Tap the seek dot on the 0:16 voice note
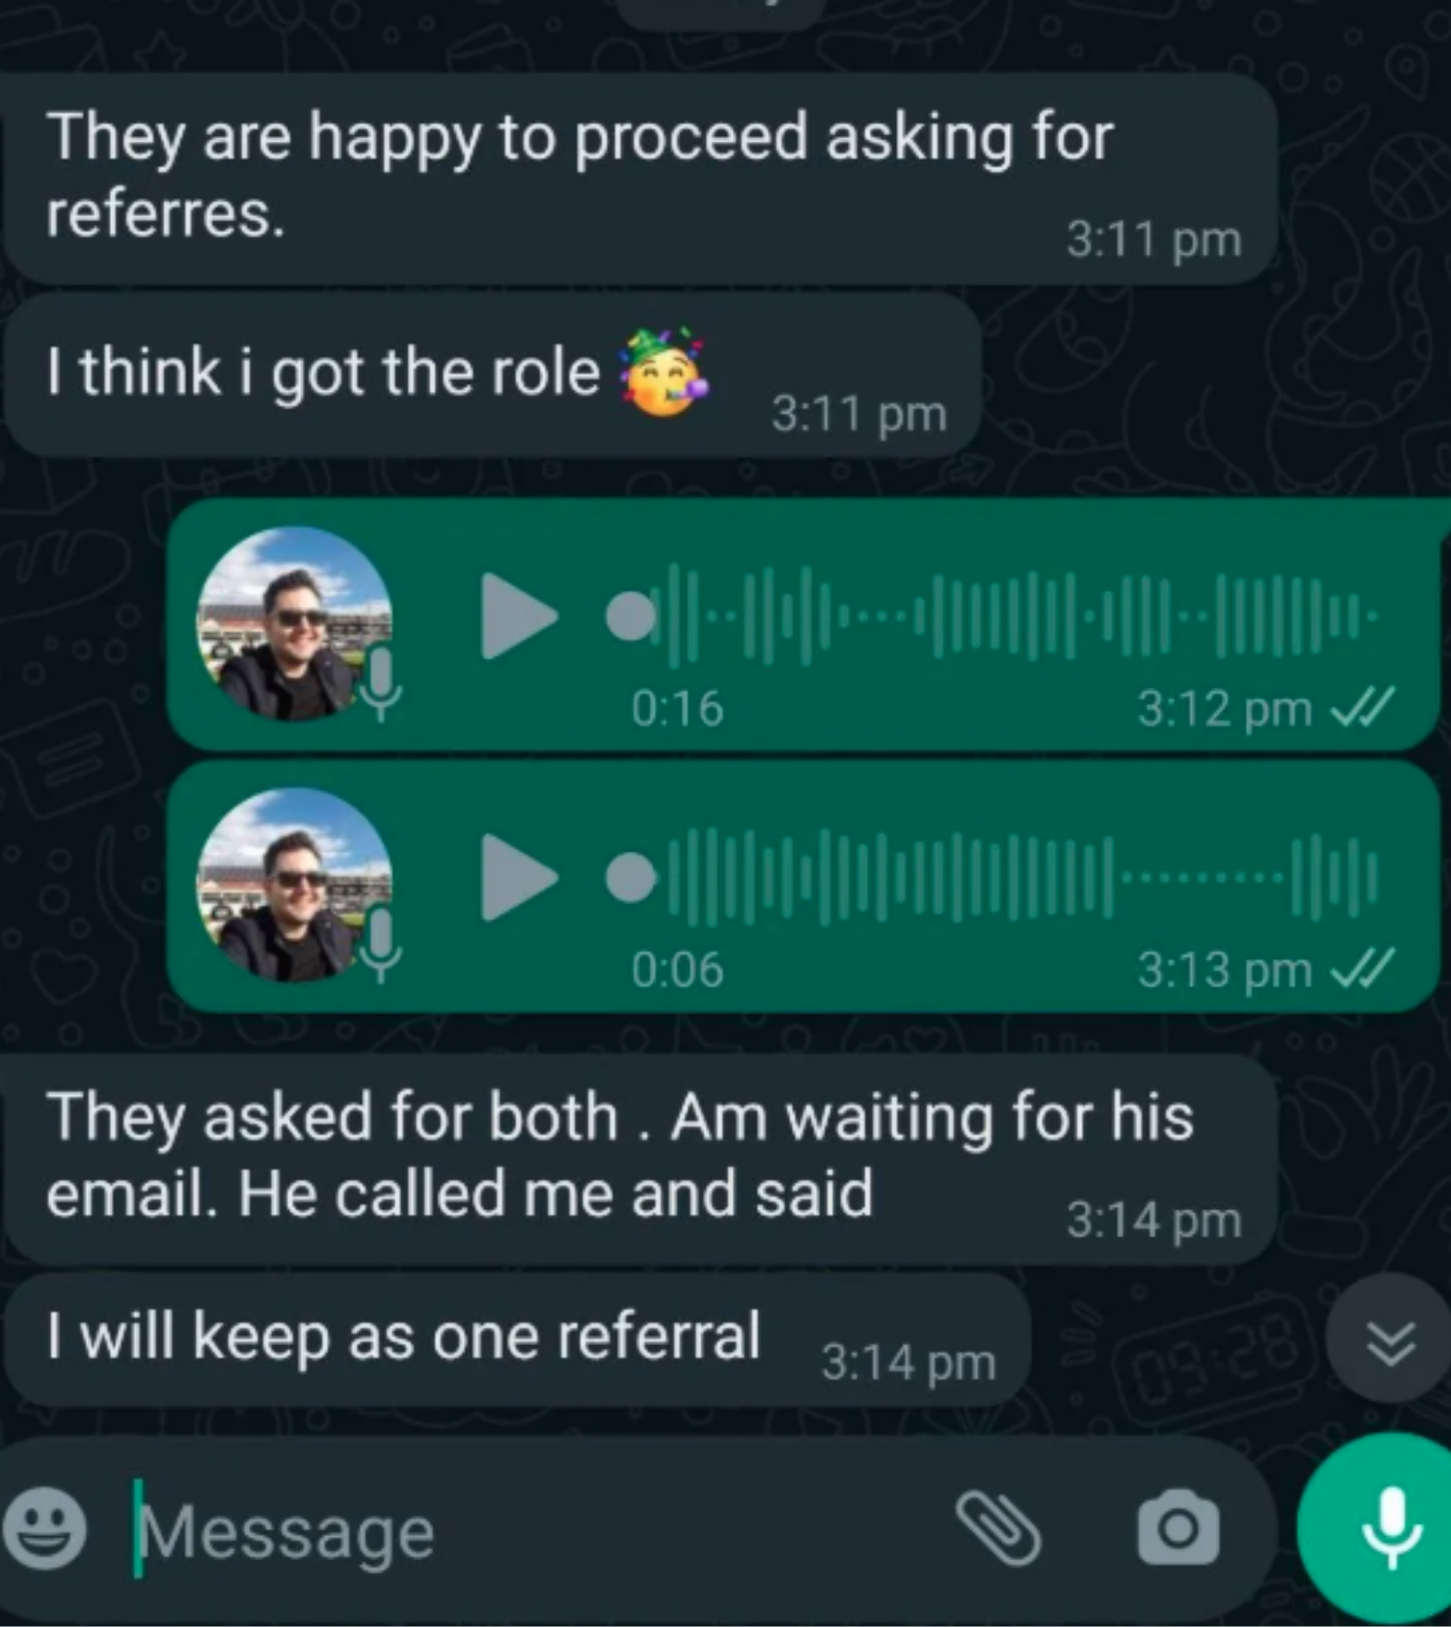Screen dimensions: 1451x1627 coord(631,616)
